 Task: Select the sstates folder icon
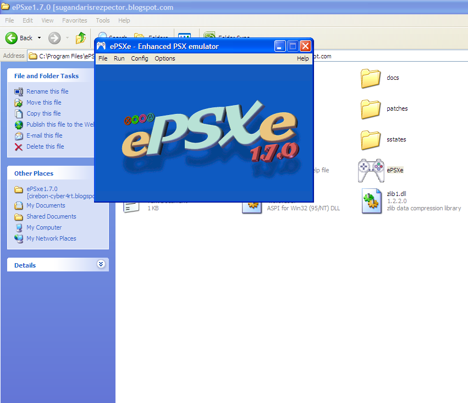tap(371, 140)
